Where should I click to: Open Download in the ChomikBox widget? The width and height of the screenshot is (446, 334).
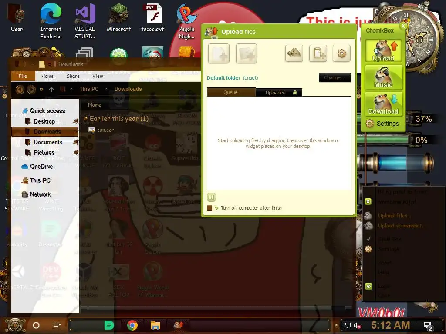click(383, 104)
